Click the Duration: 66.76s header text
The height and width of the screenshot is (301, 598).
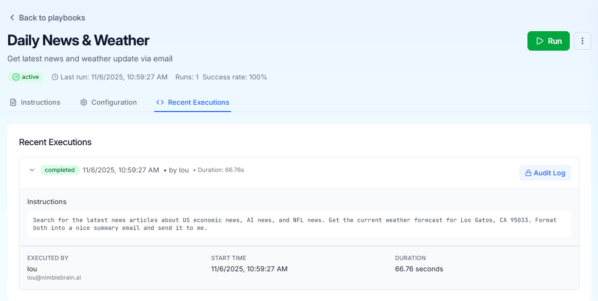tap(221, 170)
